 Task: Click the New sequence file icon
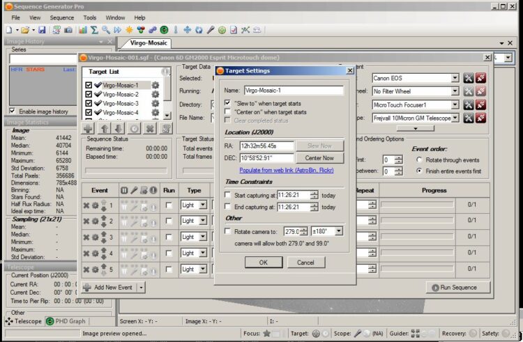coord(9,30)
